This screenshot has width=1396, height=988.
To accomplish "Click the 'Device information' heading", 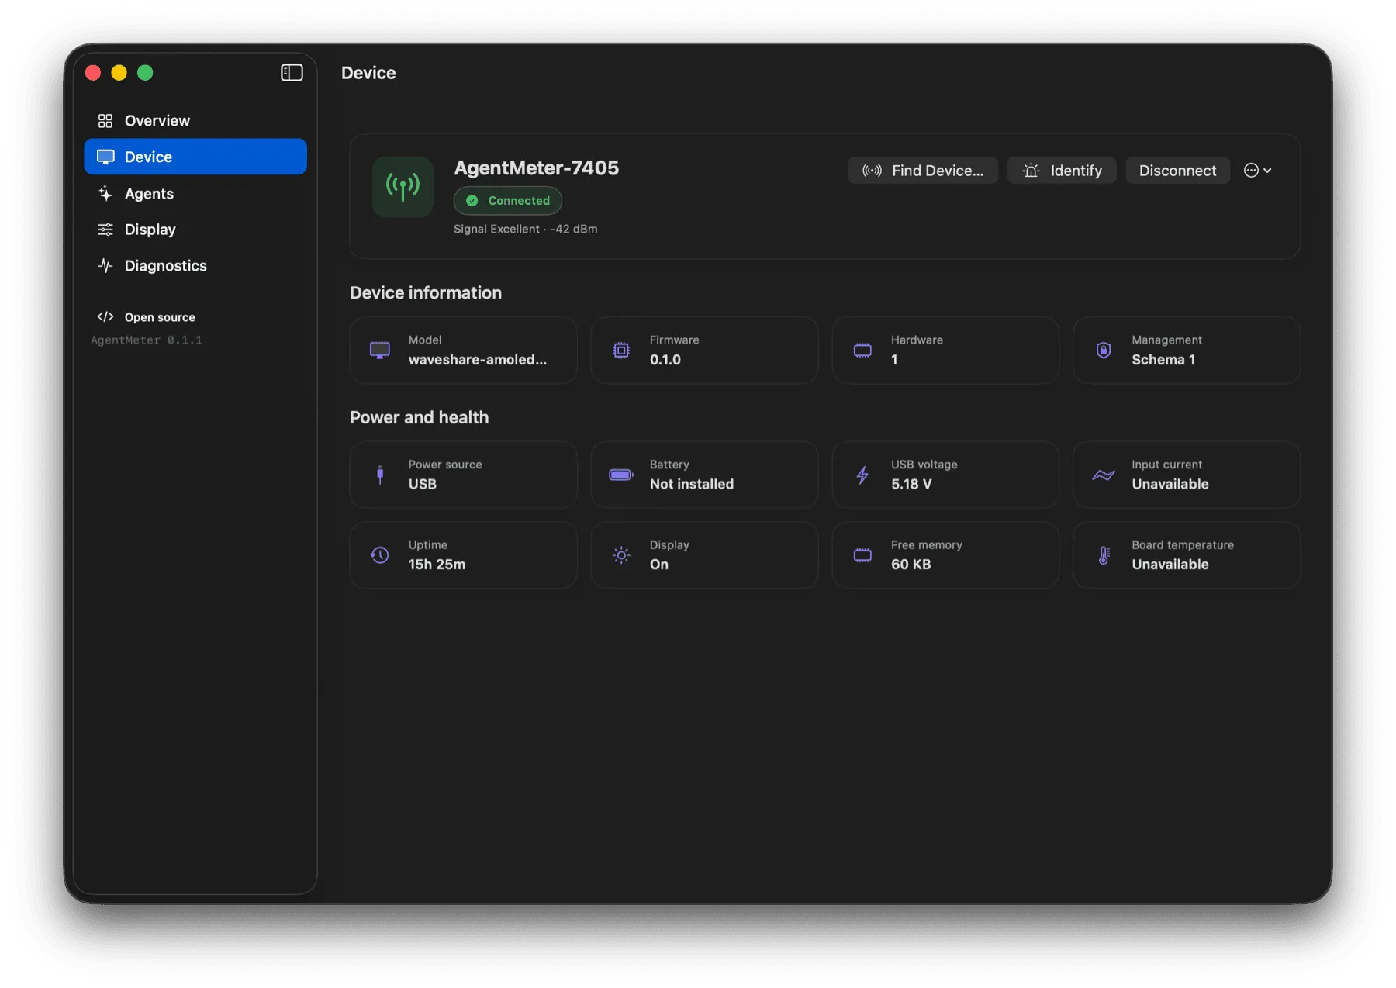I will click(x=426, y=293).
